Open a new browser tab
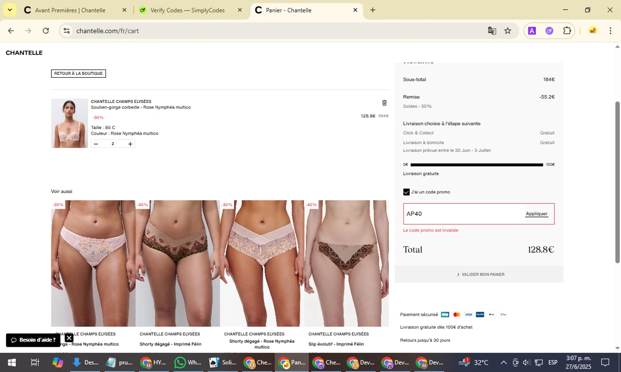 (373, 10)
